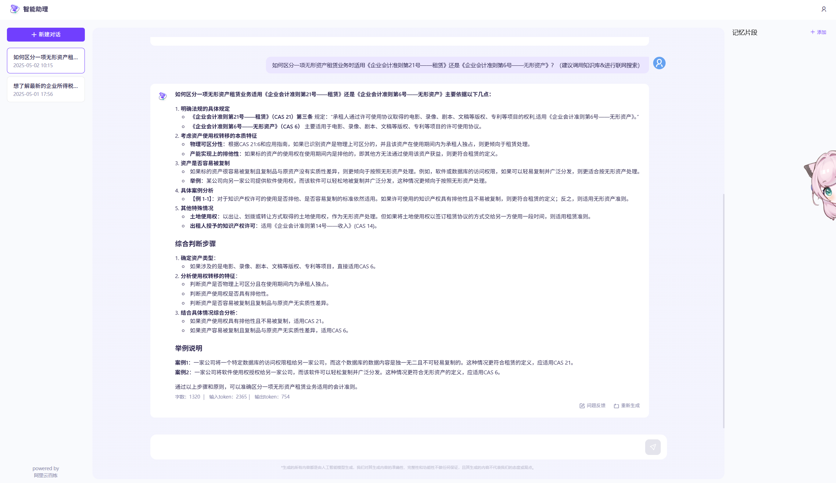836x483 pixels.
Task: Click the user question message bubble
Action: click(456, 65)
